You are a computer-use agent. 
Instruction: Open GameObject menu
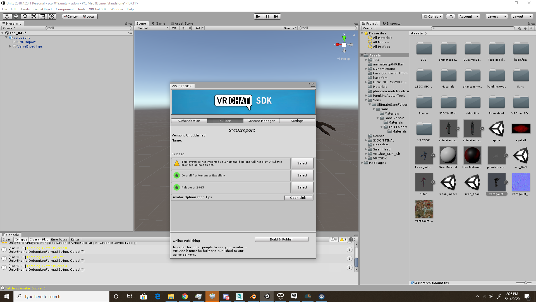coord(43,9)
